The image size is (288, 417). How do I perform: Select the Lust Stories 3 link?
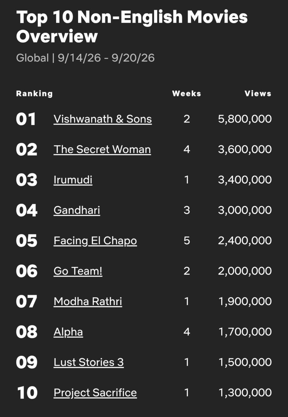89,362
